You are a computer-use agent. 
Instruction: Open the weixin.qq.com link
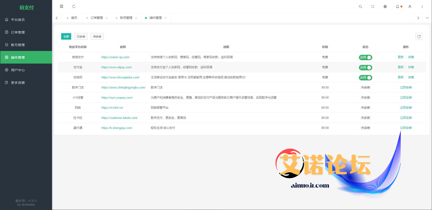(x=115, y=57)
